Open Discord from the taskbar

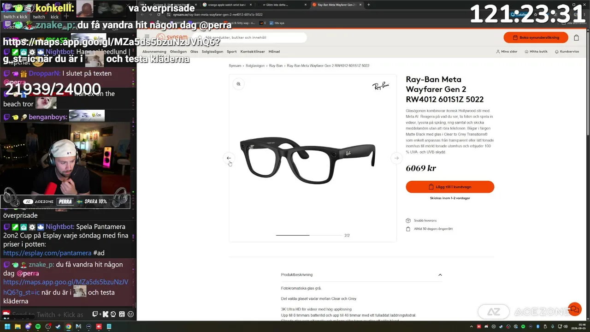click(x=28, y=326)
